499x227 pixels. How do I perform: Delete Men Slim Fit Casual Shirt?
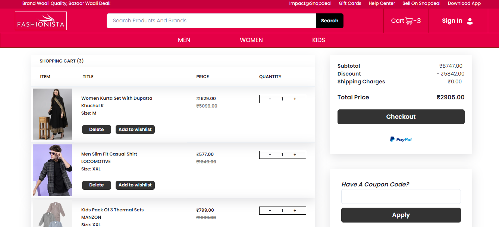point(97,185)
